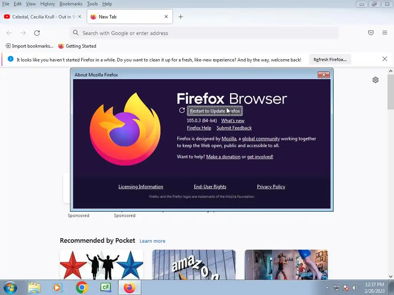394x295 pixels.
Task: Open Getting Started bookmark
Action: point(77,46)
